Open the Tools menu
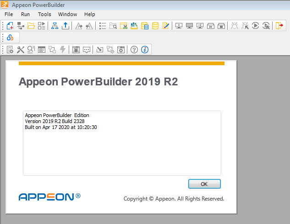Screen dimensions: 290x224 pos(44,14)
